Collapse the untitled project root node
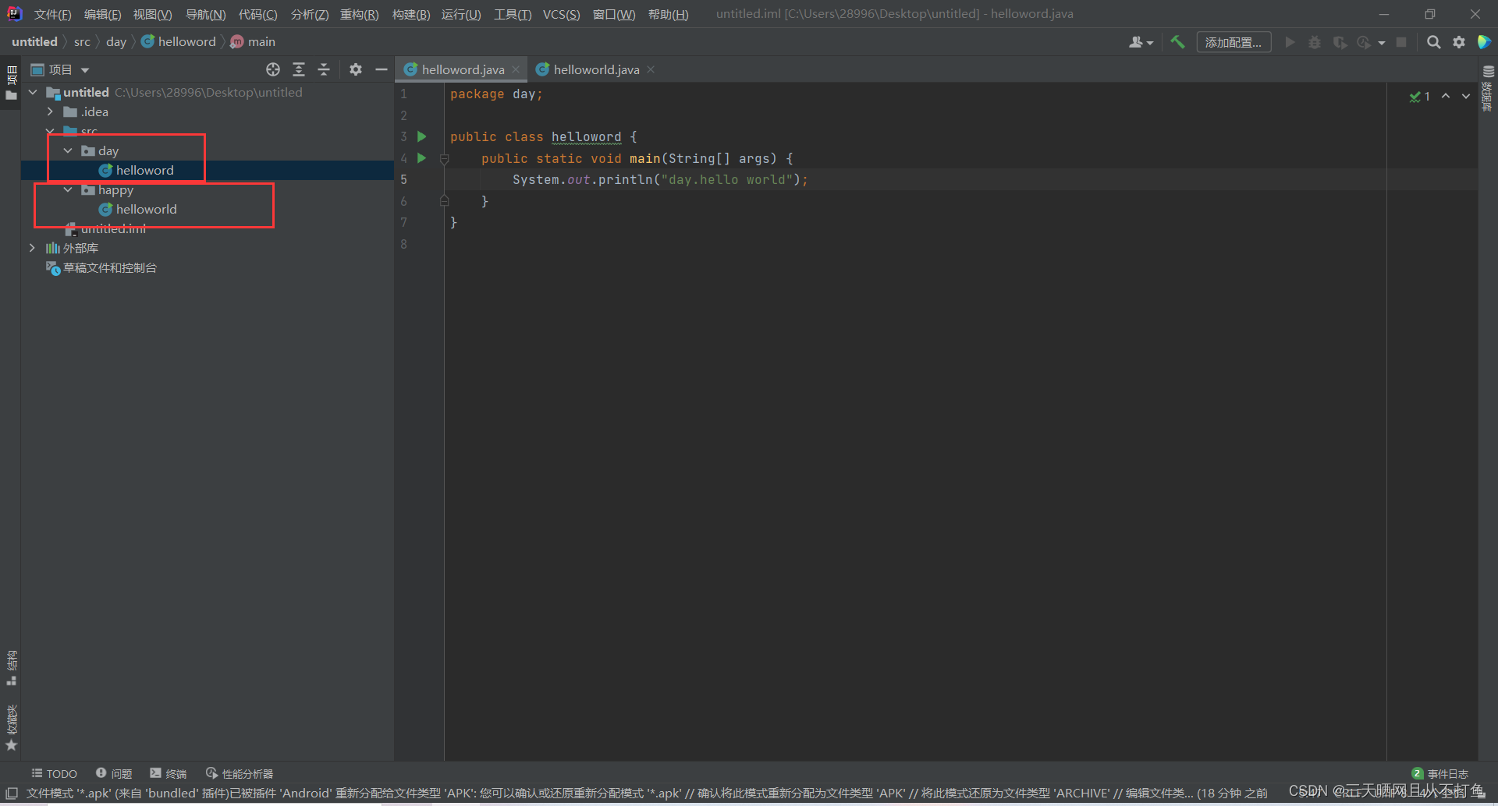This screenshot has height=806, width=1498. point(33,92)
